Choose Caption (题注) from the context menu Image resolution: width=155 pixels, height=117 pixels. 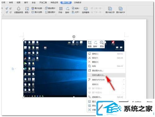click(x=92, y=102)
